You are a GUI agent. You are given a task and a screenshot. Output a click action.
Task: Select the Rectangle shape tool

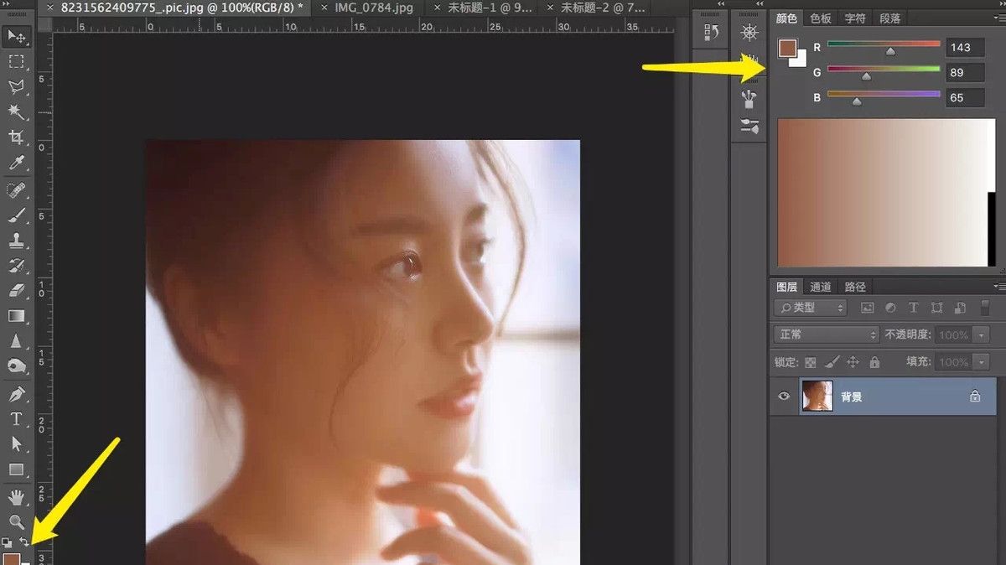[17, 469]
